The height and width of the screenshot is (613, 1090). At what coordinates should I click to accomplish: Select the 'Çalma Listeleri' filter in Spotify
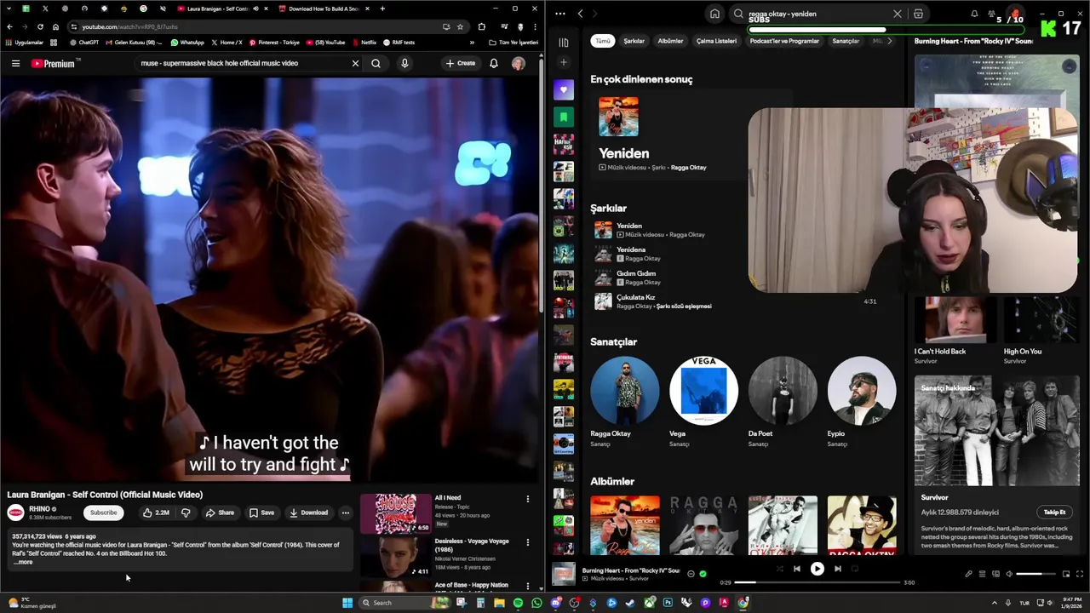(716, 41)
